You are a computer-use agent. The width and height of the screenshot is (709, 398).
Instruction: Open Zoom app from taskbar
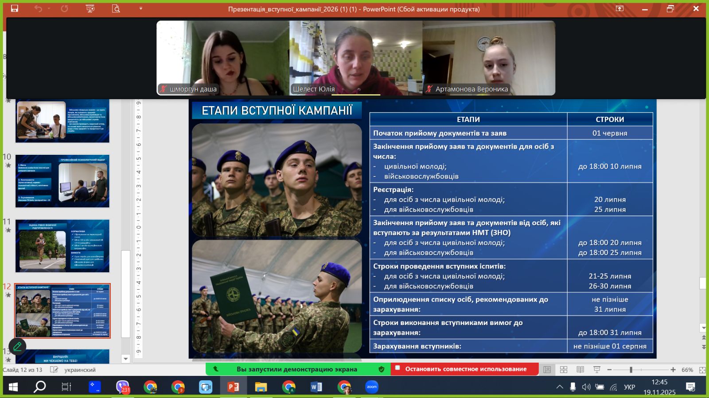coord(372,387)
